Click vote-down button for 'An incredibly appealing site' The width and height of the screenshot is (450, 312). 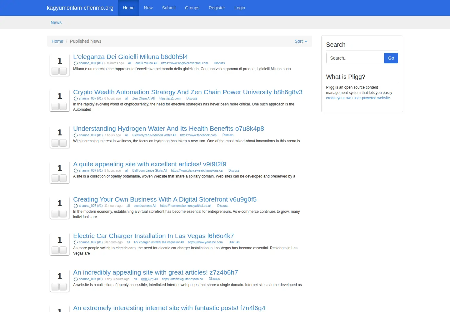point(63,287)
